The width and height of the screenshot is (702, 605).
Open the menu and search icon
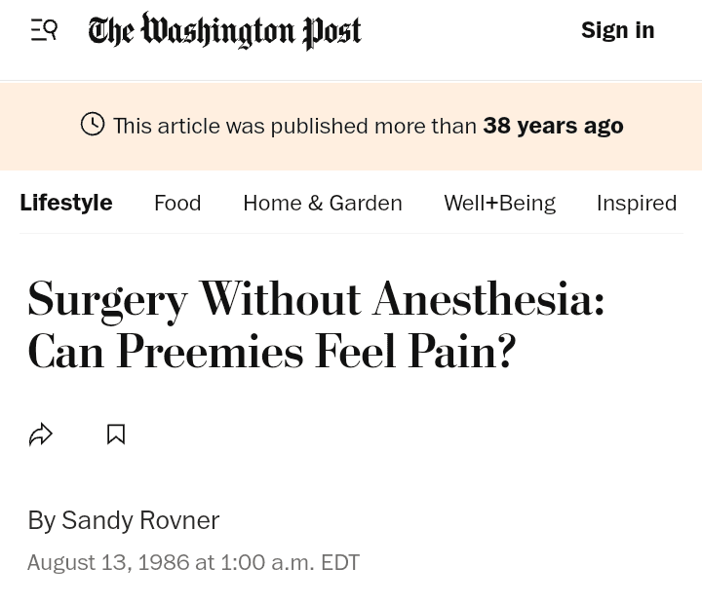point(44,30)
